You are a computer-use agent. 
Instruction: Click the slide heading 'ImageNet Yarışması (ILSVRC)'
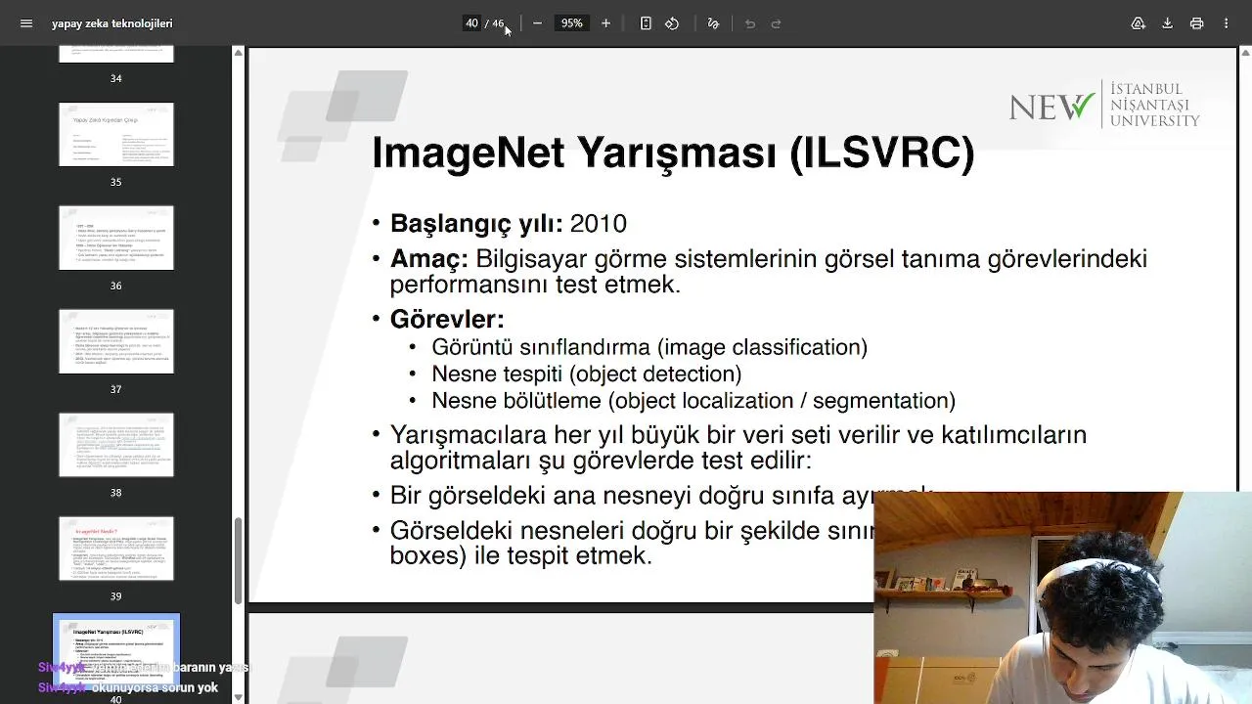coord(673,154)
